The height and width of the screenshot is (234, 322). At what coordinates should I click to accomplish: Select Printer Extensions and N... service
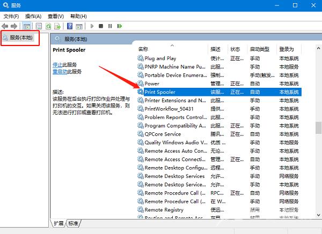[x=219, y=100]
